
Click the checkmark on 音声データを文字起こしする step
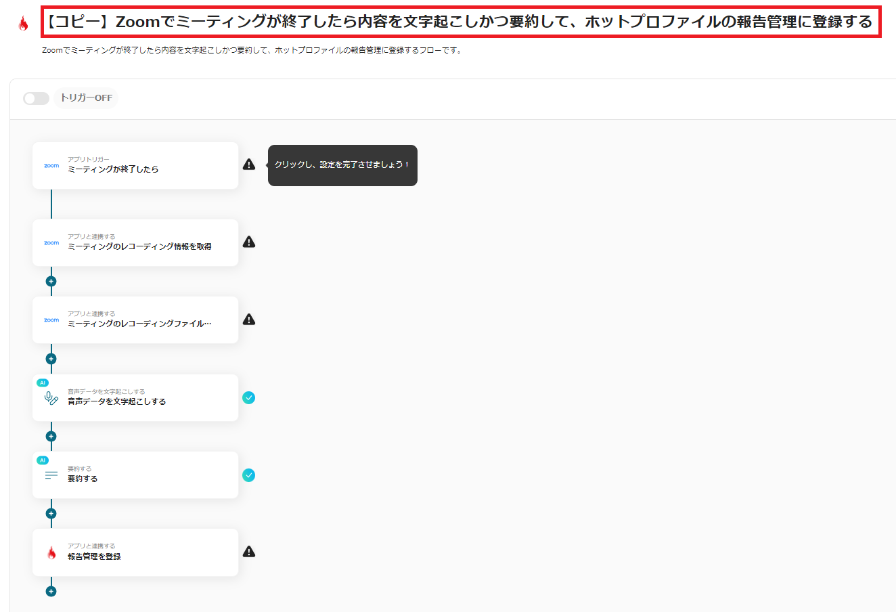point(248,397)
